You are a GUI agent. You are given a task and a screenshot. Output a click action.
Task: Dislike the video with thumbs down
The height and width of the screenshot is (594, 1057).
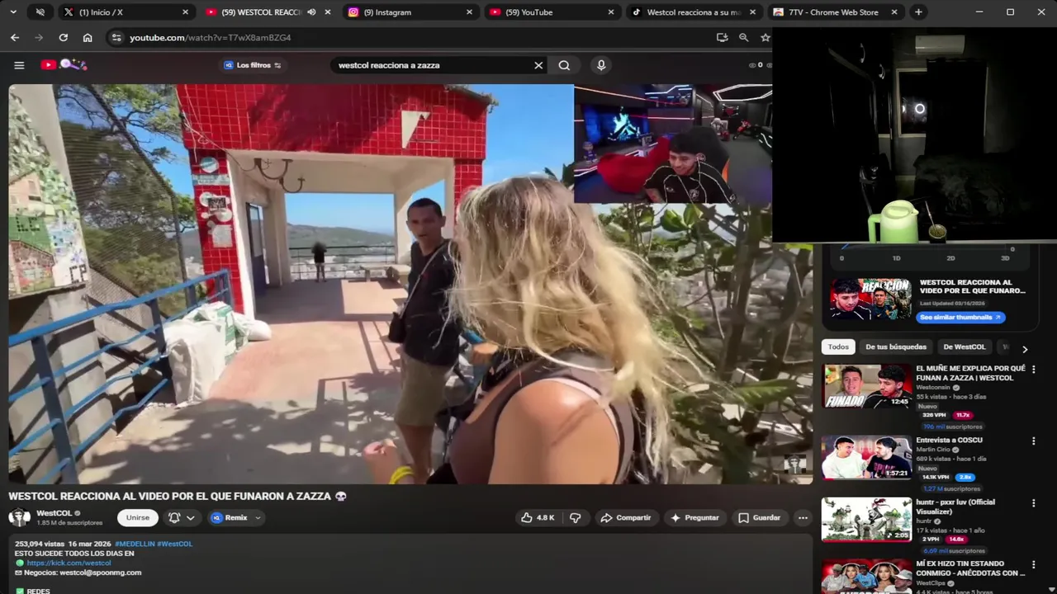pos(575,517)
